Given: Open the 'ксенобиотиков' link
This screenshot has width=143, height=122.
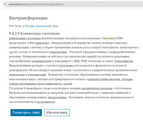Looking at the screenshot, I should [42, 61].
